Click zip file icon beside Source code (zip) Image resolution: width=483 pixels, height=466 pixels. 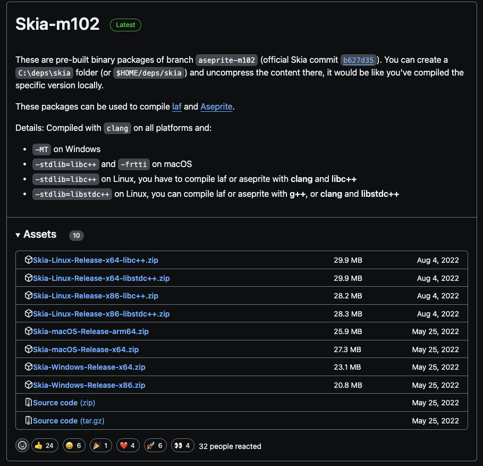point(28,403)
